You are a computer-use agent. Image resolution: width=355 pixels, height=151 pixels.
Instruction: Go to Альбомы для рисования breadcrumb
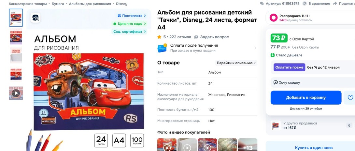90,4
